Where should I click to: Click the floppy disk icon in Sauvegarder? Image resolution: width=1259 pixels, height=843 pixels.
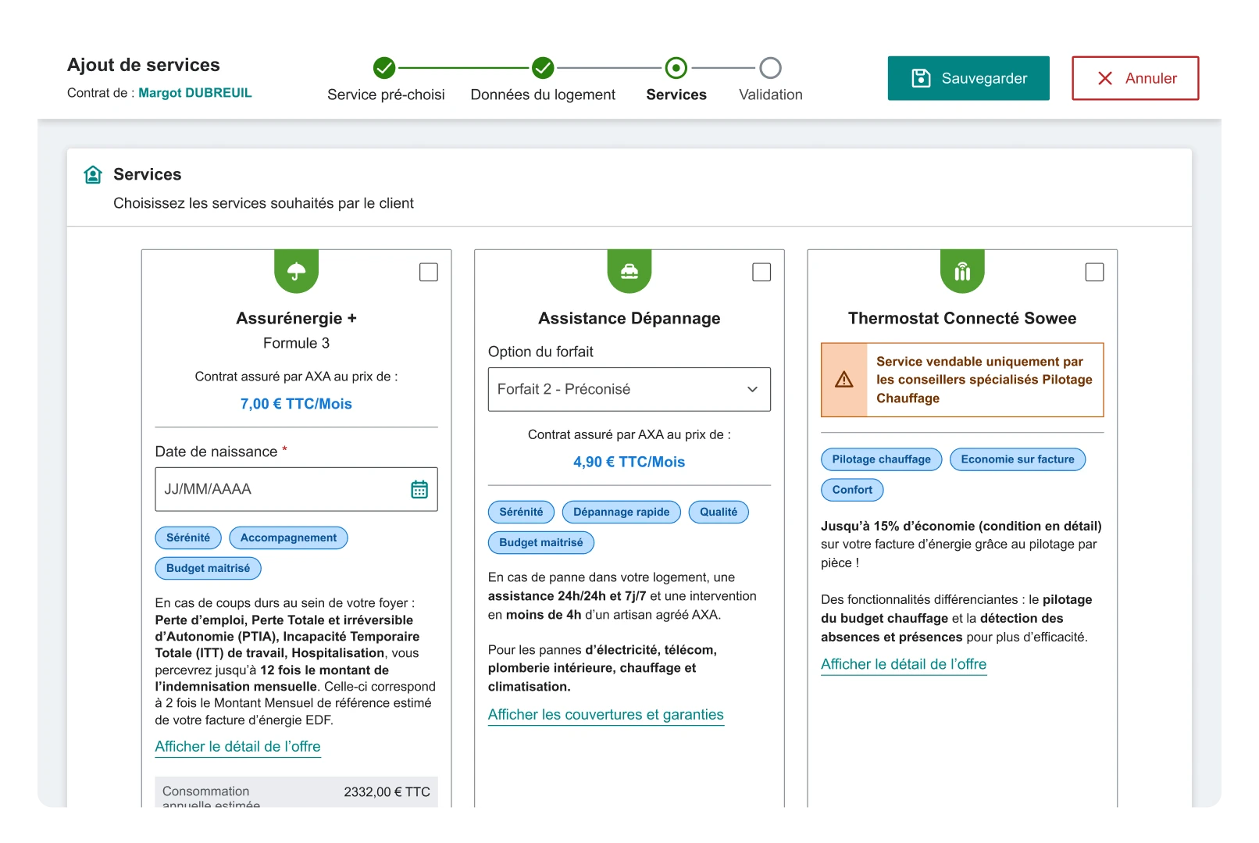pyautogui.click(x=922, y=78)
